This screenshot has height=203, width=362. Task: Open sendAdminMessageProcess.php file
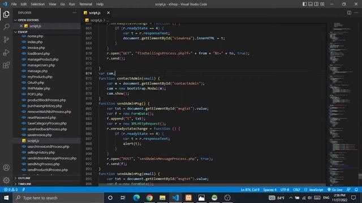[x=51, y=158]
